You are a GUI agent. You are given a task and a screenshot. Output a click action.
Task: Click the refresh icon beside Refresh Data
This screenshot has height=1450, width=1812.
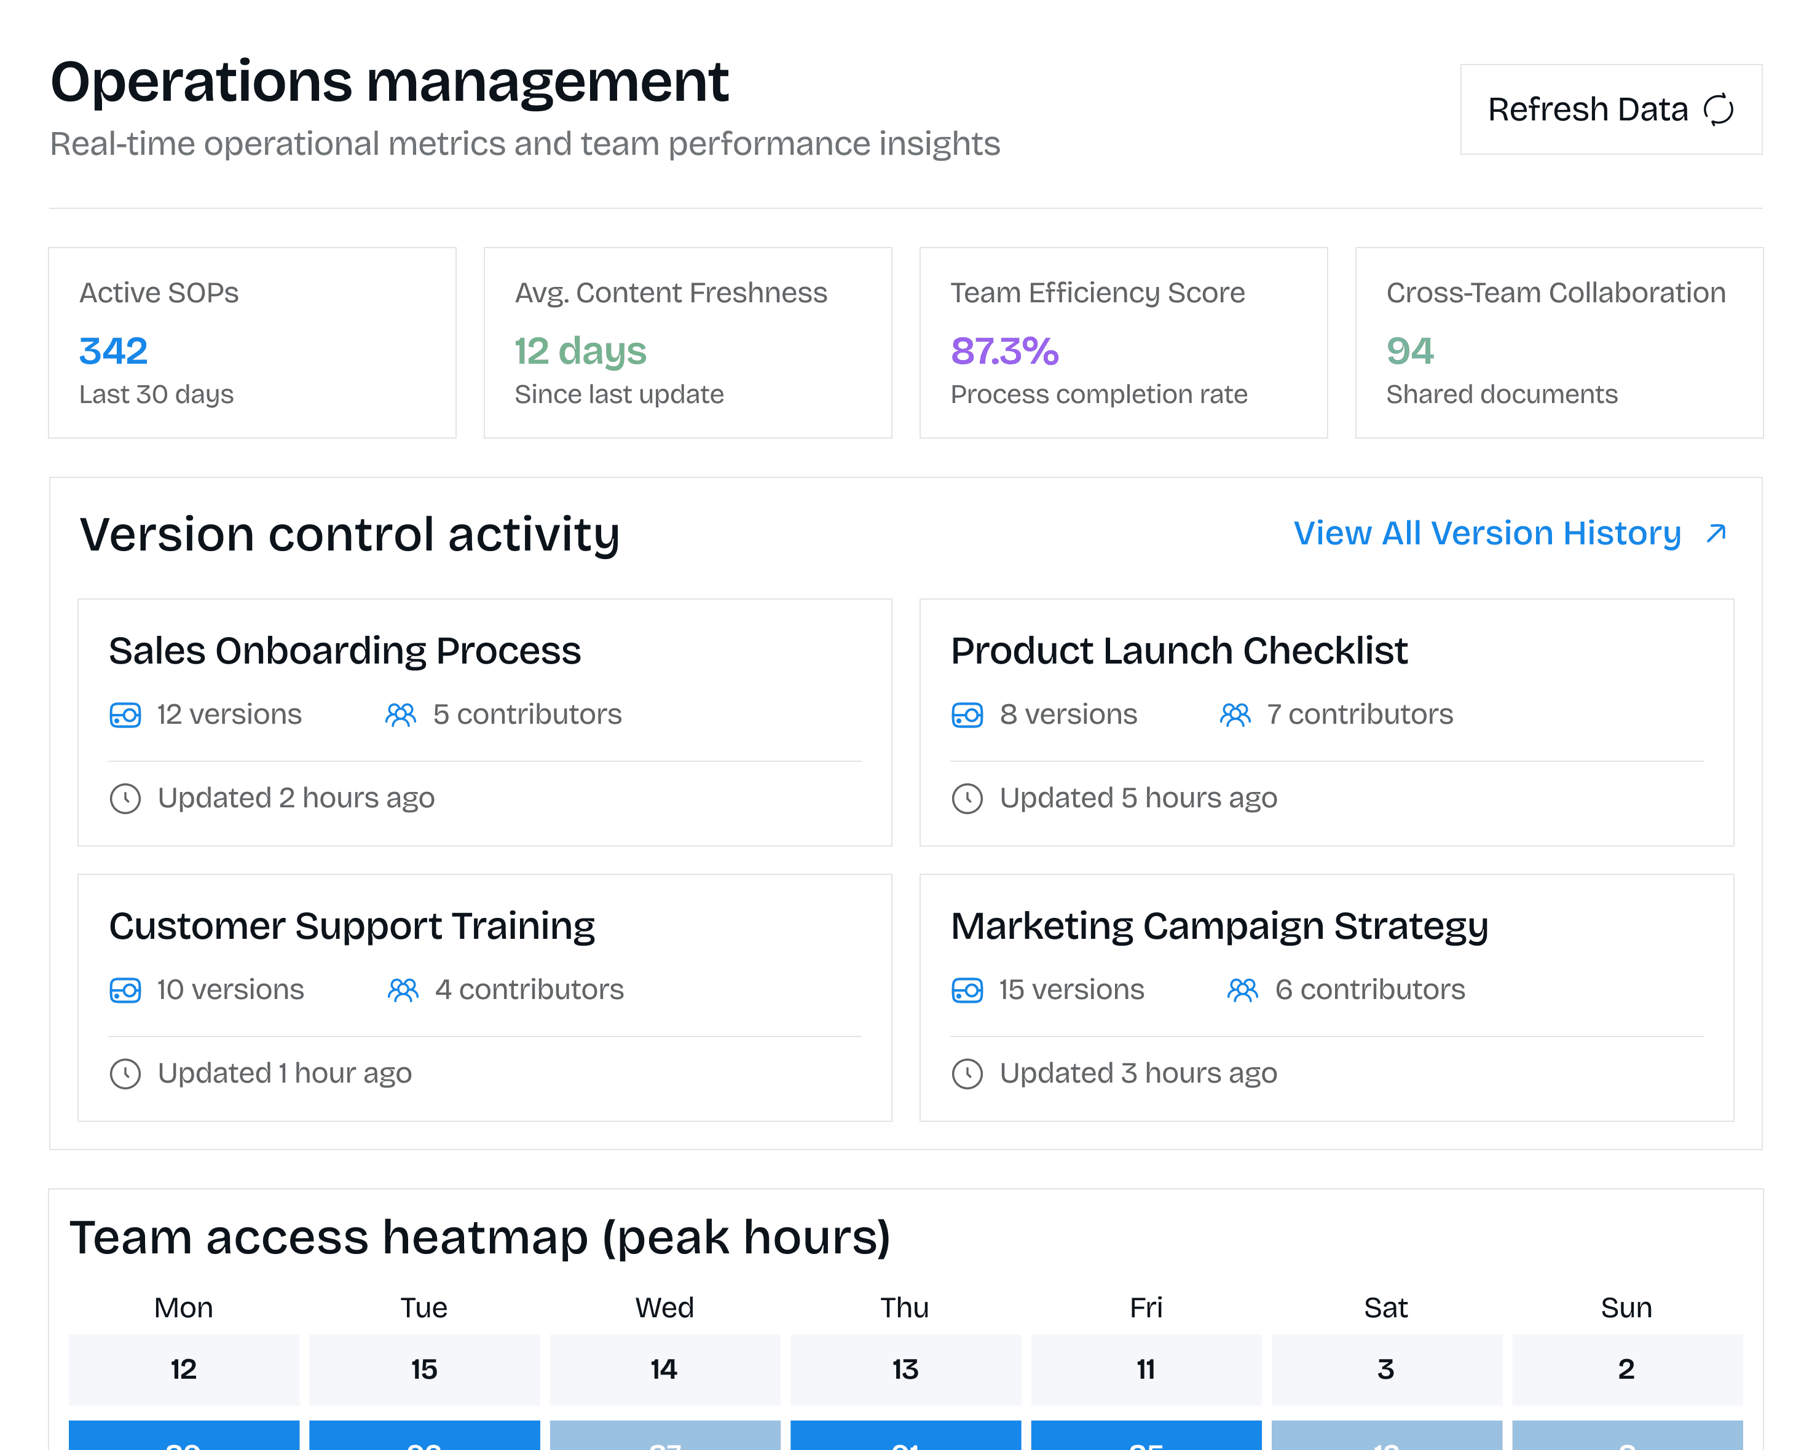point(1718,109)
